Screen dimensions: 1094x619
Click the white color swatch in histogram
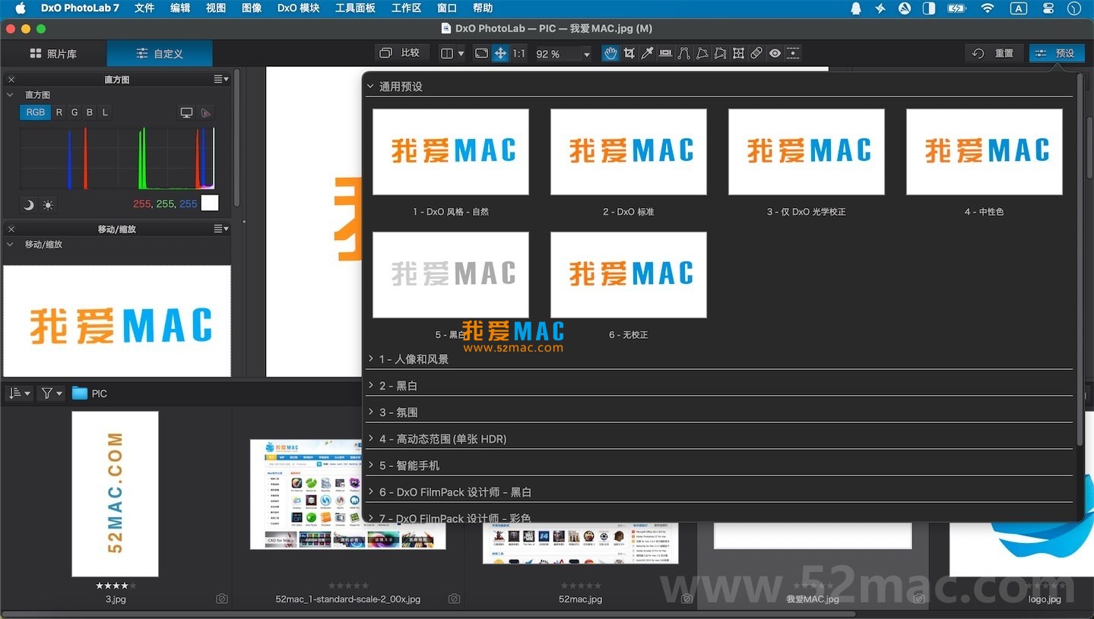pos(210,203)
